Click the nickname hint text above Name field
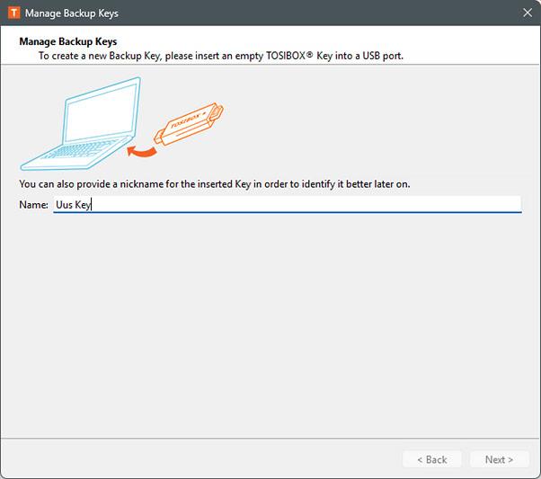 [214, 183]
